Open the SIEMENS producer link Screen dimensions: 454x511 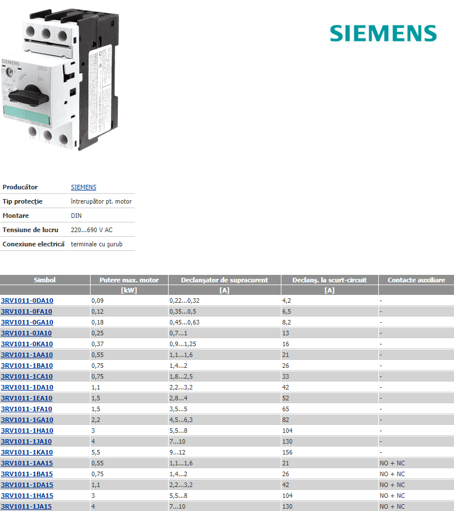83,187
